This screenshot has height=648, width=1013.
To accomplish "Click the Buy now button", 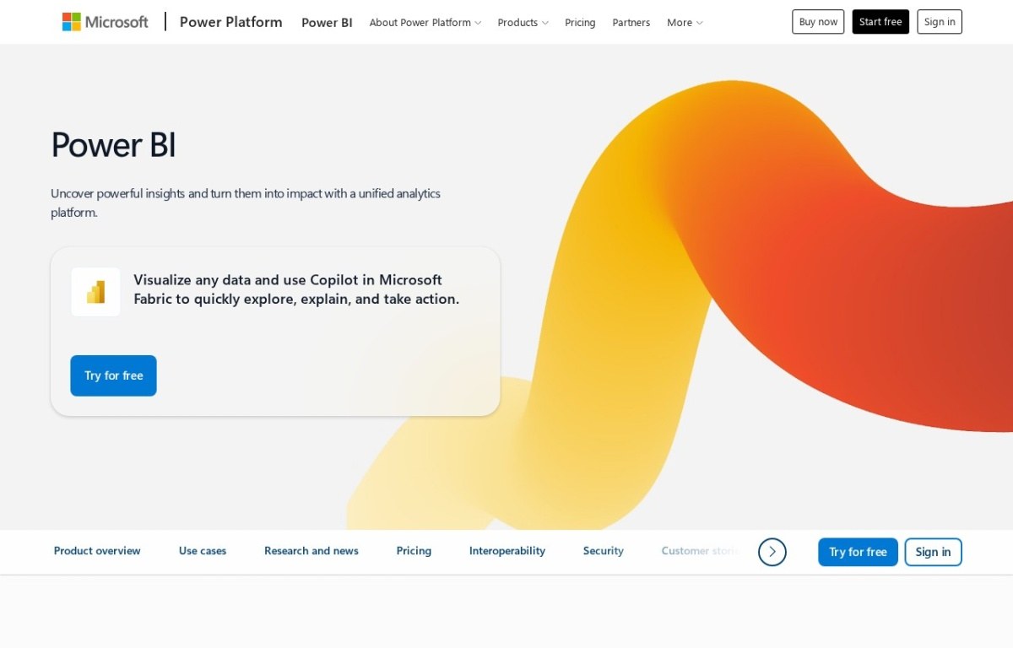I will (818, 22).
